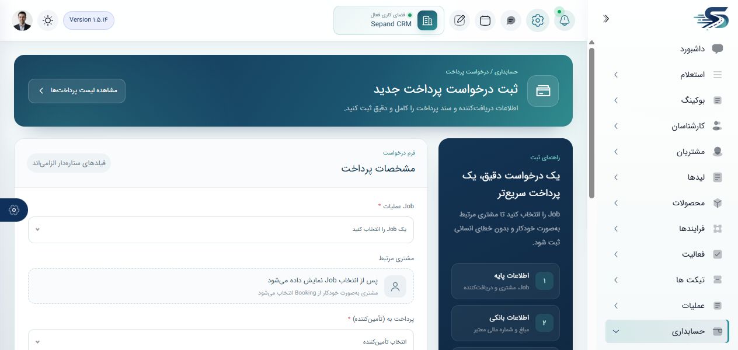Expand the عملیات chevron in sidebar

point(615,306)
